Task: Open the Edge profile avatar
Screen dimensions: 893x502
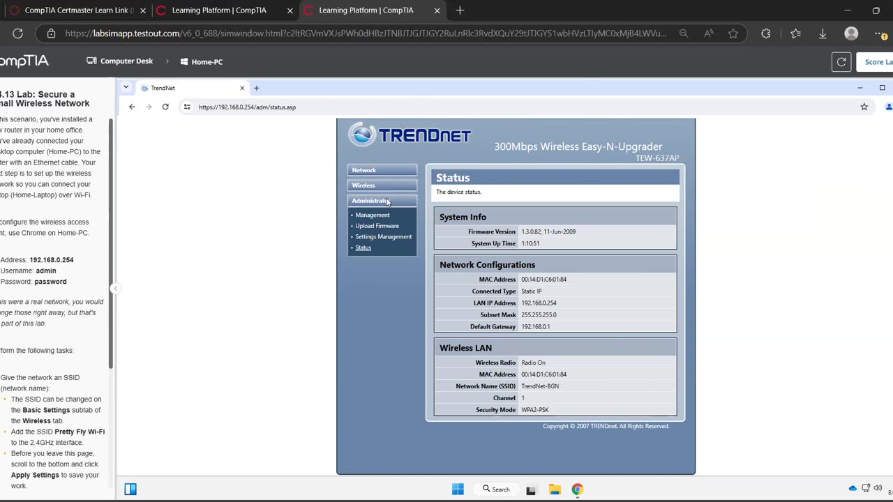Action: (x=851, y=33)
